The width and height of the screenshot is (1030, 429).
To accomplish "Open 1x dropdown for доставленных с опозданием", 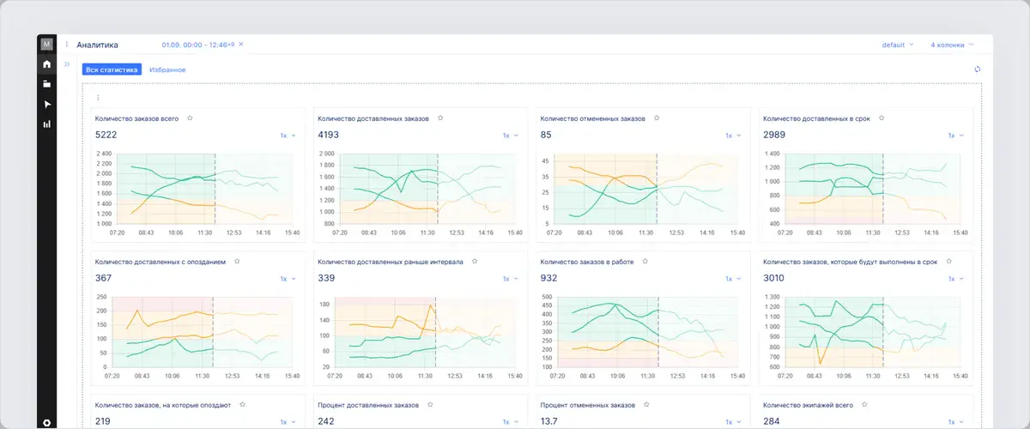I will [x=288, y=279].
